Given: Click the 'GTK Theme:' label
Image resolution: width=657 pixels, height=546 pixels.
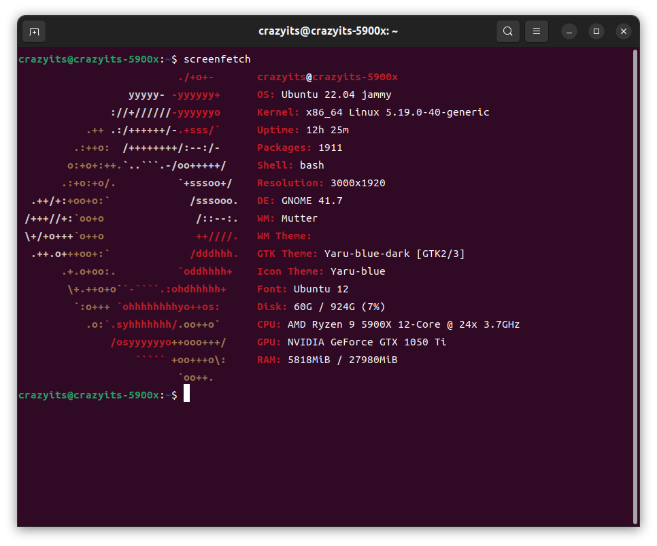Looking at the screenshot, I should [x=288, y=254].
